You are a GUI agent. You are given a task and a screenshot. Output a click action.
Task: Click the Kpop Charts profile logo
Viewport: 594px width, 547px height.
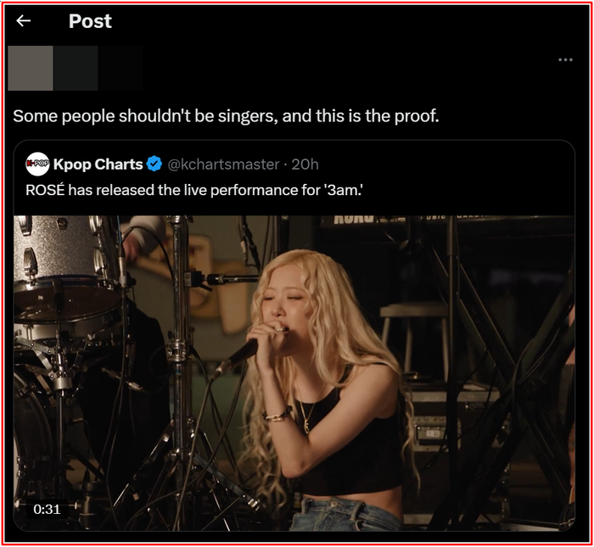tap(37, 164)
